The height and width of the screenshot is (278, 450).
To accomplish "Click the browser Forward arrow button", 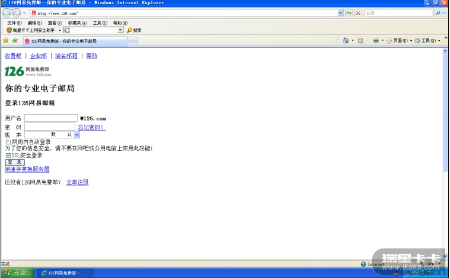I will [x=17, y=13].
